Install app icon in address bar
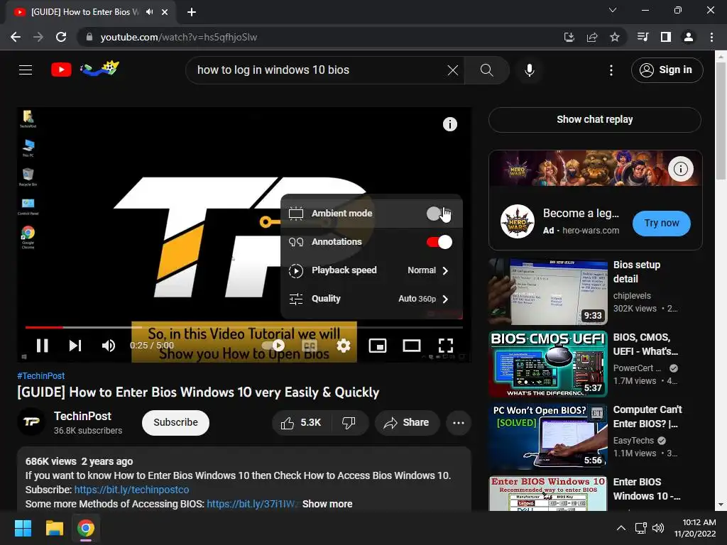This screenshot has width=727, height=545. pyautogui.click(x=569, y=37)
